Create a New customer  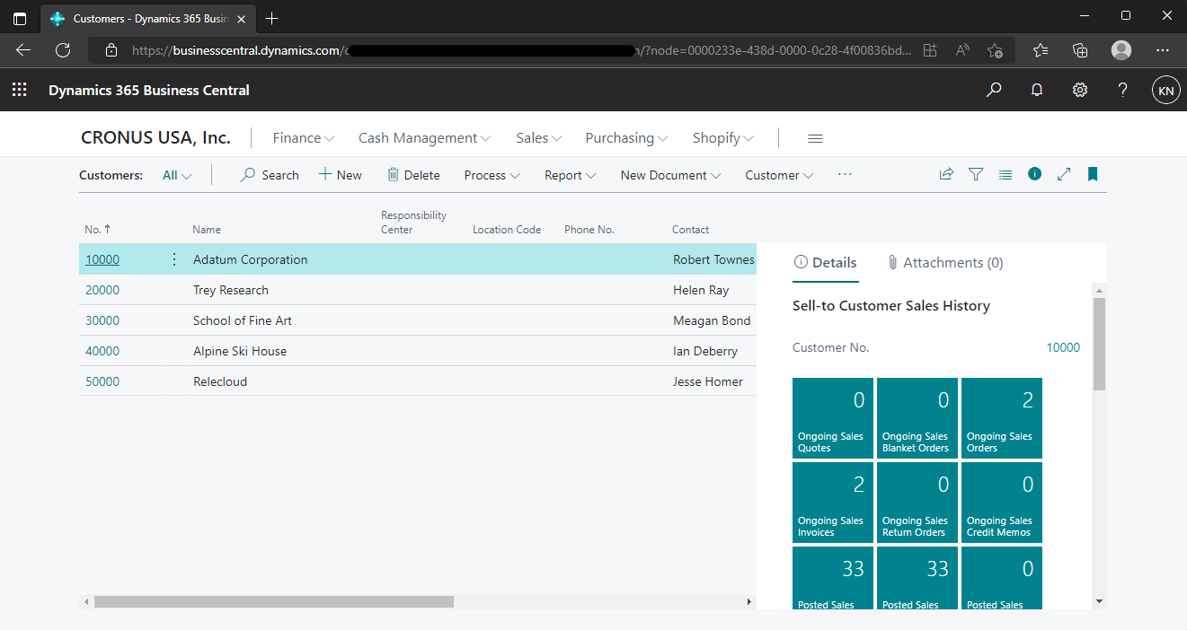point(341,175)
